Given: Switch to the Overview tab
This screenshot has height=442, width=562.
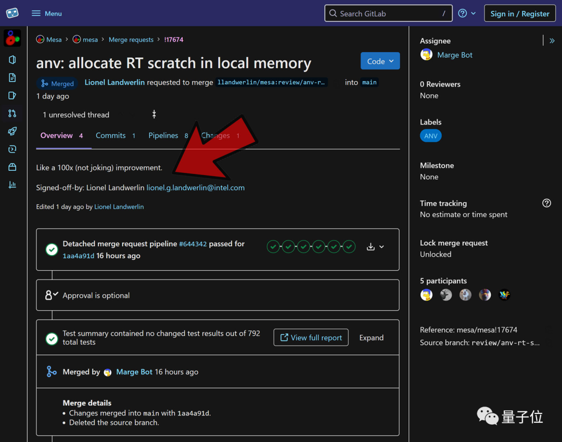Looking at the screenshot, I should pos(61,135).
